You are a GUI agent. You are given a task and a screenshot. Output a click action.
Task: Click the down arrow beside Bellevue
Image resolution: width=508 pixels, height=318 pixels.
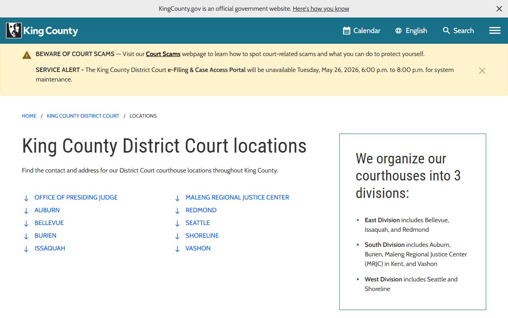(x=26, y=223)
